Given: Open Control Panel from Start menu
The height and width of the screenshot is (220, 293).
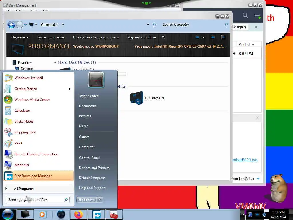Looking at the screenshot, I should [x=89, y=158].
